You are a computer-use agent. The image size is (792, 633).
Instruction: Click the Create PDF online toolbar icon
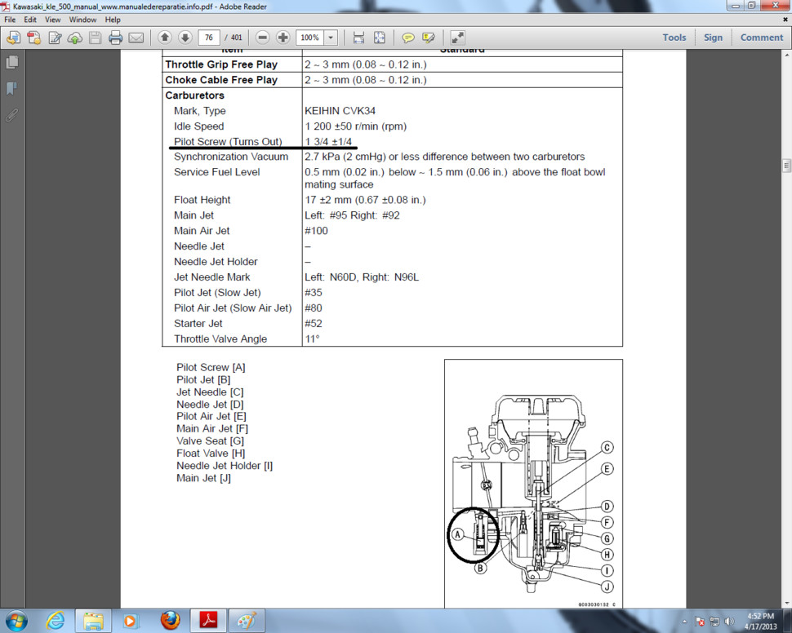point(14,38)
